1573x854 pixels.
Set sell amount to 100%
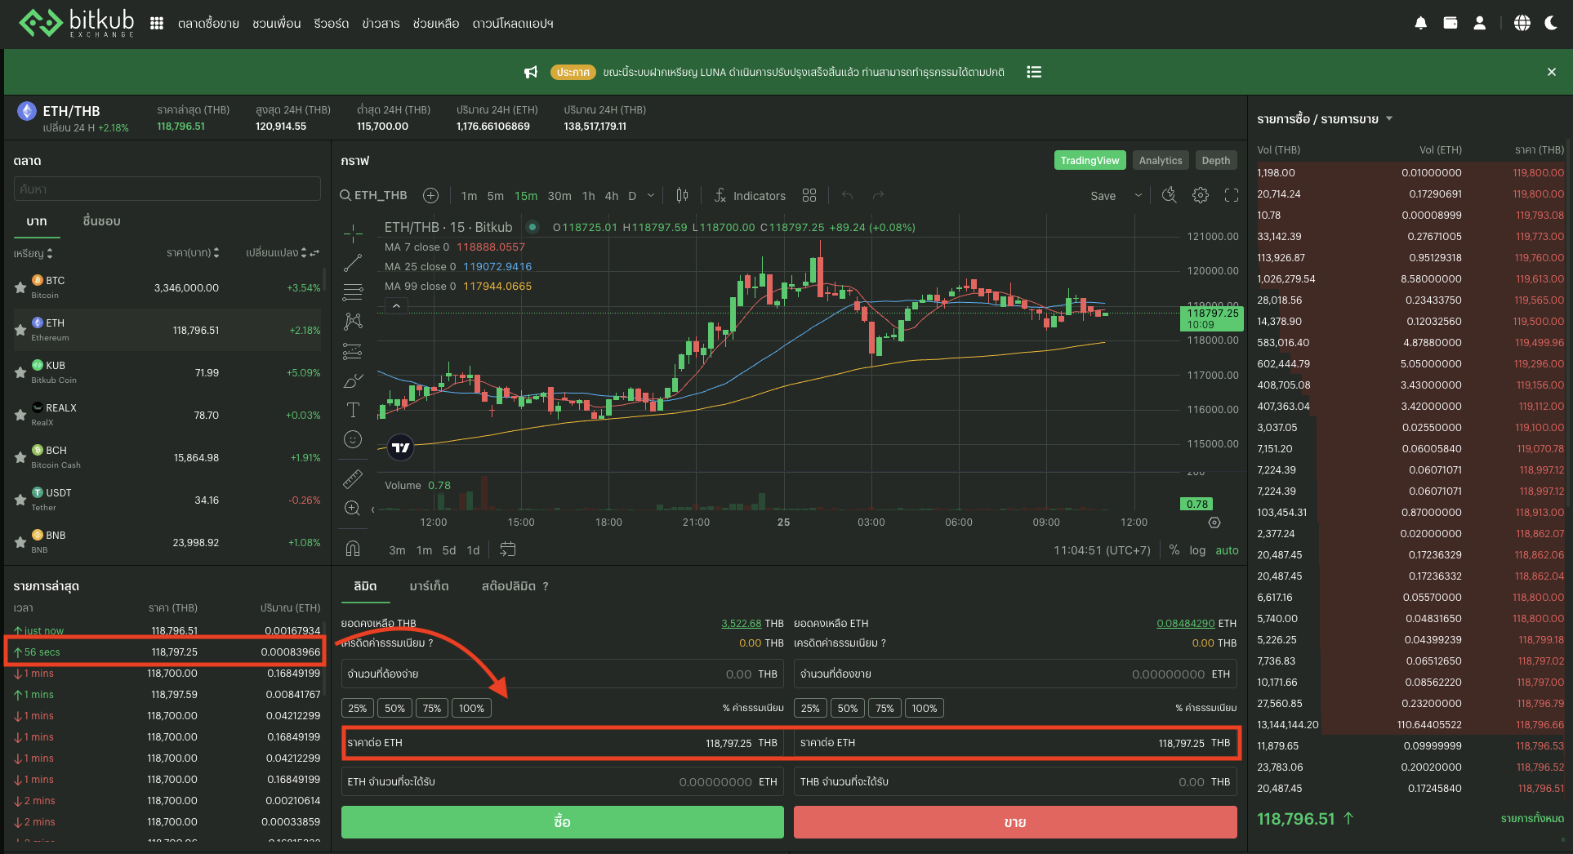924,708
